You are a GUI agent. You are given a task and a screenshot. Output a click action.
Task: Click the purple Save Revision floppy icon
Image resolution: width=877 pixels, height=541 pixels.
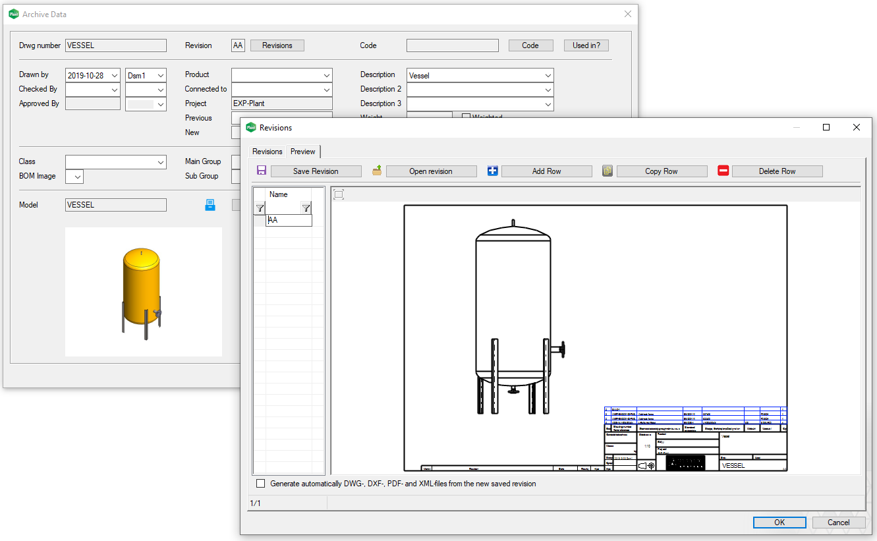click(262, 171)
